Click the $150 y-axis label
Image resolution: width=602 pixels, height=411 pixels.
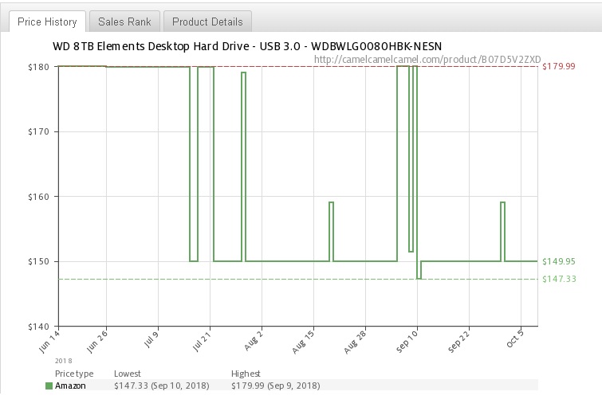(38, 261)
